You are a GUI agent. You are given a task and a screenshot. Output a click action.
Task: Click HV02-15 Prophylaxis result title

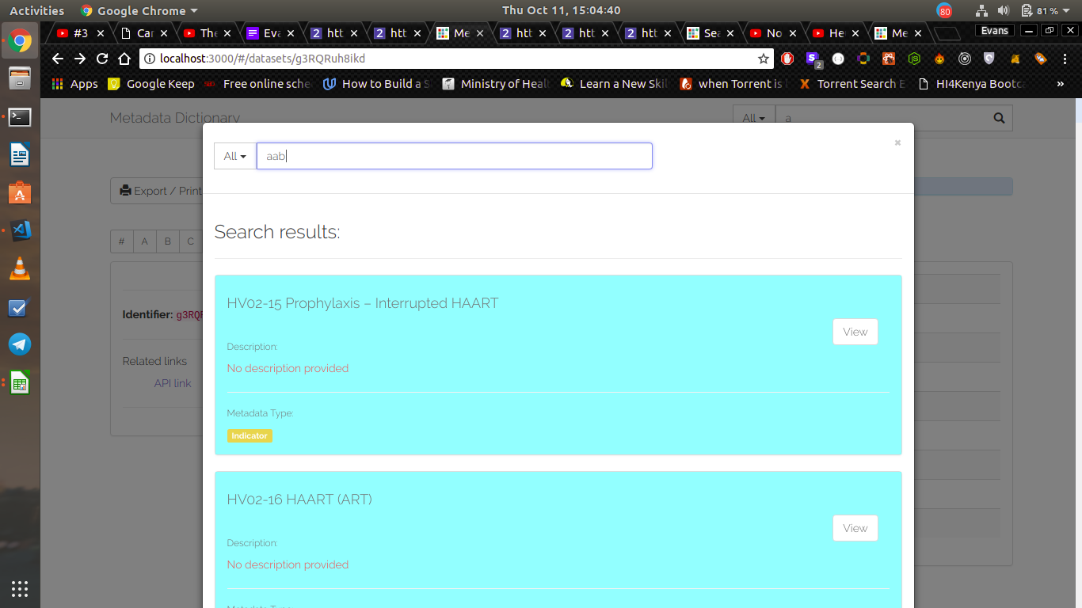coord(363,303)
